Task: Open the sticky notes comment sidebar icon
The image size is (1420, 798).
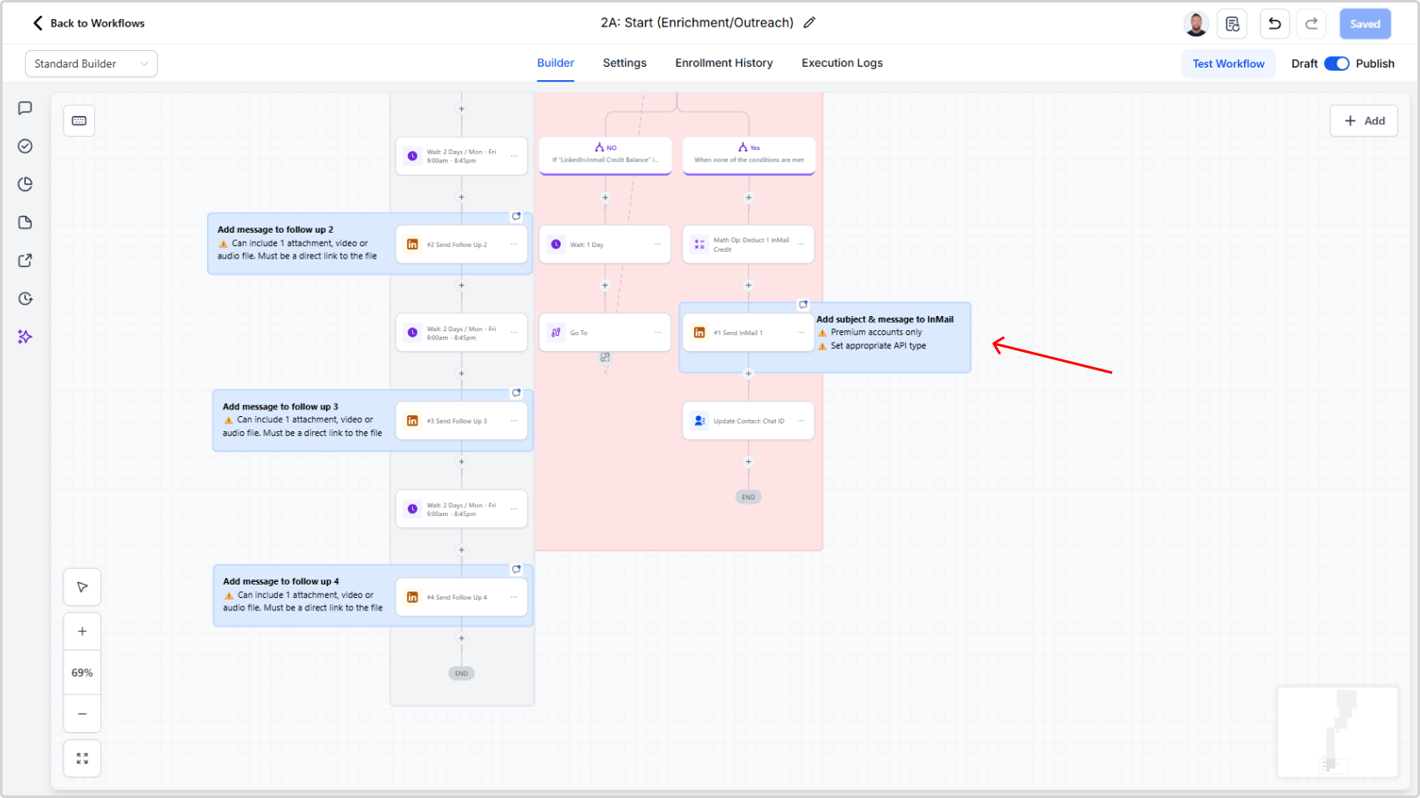Action: pyautogui.click(x=25, y=108)
